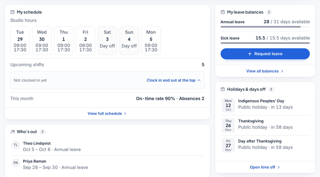This screenshot has width=320, height=177.
Task: Click 28 / 31 days available text
Action: click(x=287, y=22)
